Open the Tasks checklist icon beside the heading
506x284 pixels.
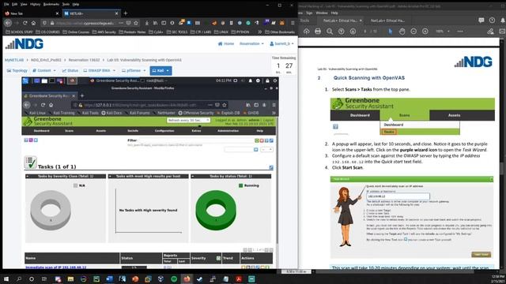pos(30,163)
